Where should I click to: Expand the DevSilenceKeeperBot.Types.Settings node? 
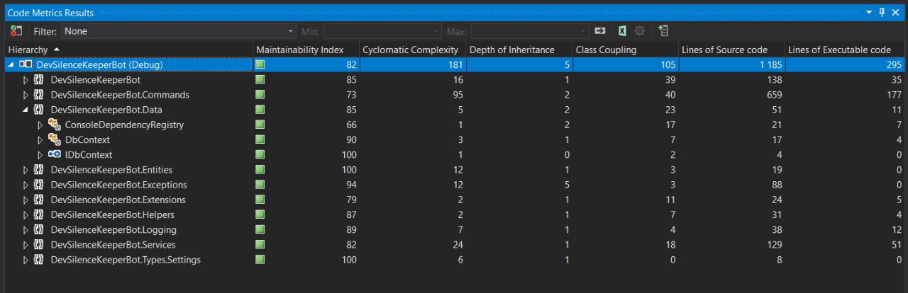click(26, 260)
